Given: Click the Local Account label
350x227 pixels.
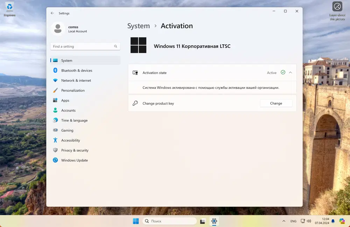Looking at the screenshot, I should click(77, 31).
